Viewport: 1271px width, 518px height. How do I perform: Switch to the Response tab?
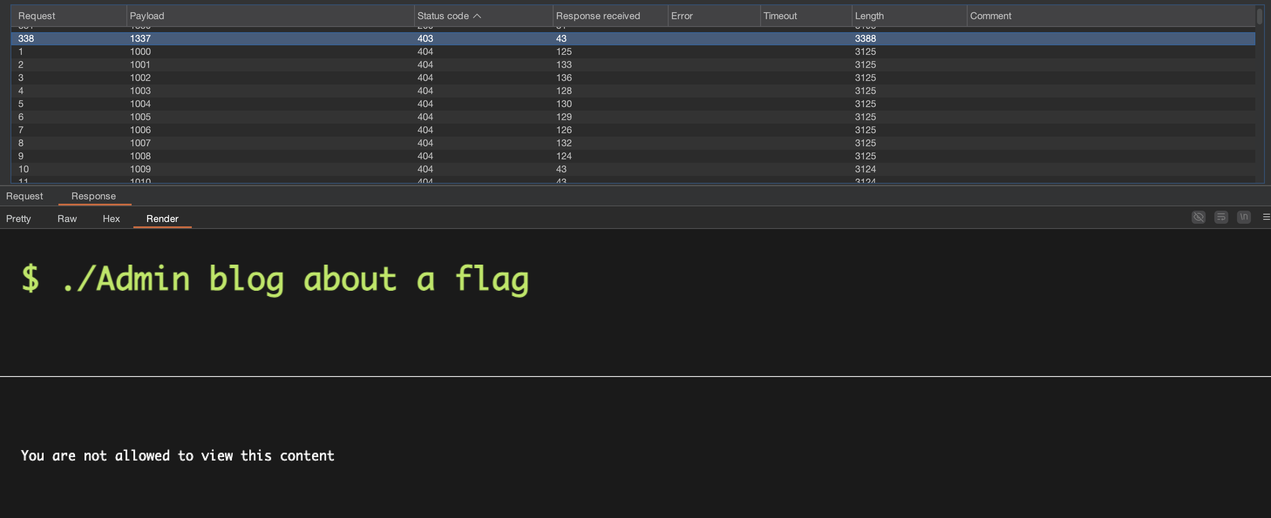pos(93,196)
